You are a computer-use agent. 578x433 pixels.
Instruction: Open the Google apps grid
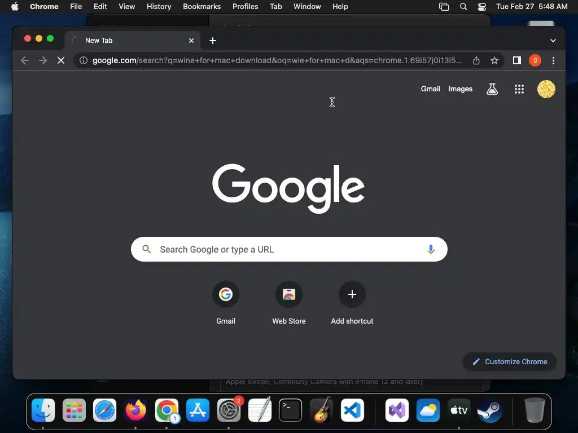[519, 89]
